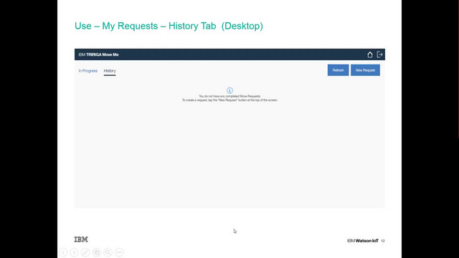Viewport: 459px width, 258px height.
Task: Switch to the In Progress tab
Action: coord(87,71)
